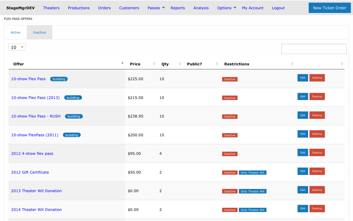Open 10-show Flex Pass - RUSH offer
The height and width of the screenshot is (221, 353).
coord(36,116)
